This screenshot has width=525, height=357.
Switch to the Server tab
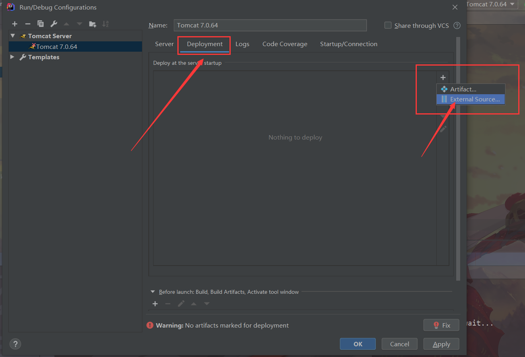coord(164,44)
